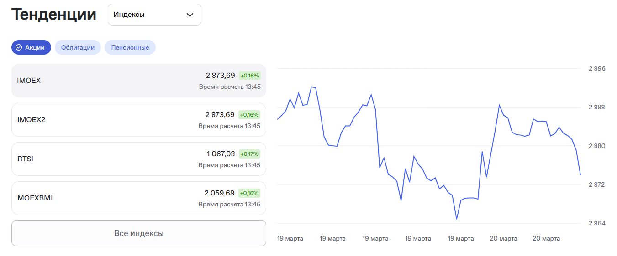Click the RTSI value 1 067,08
Image resolution: width=617 pixels, height=256 pixels.
click(x=221, y=154)
